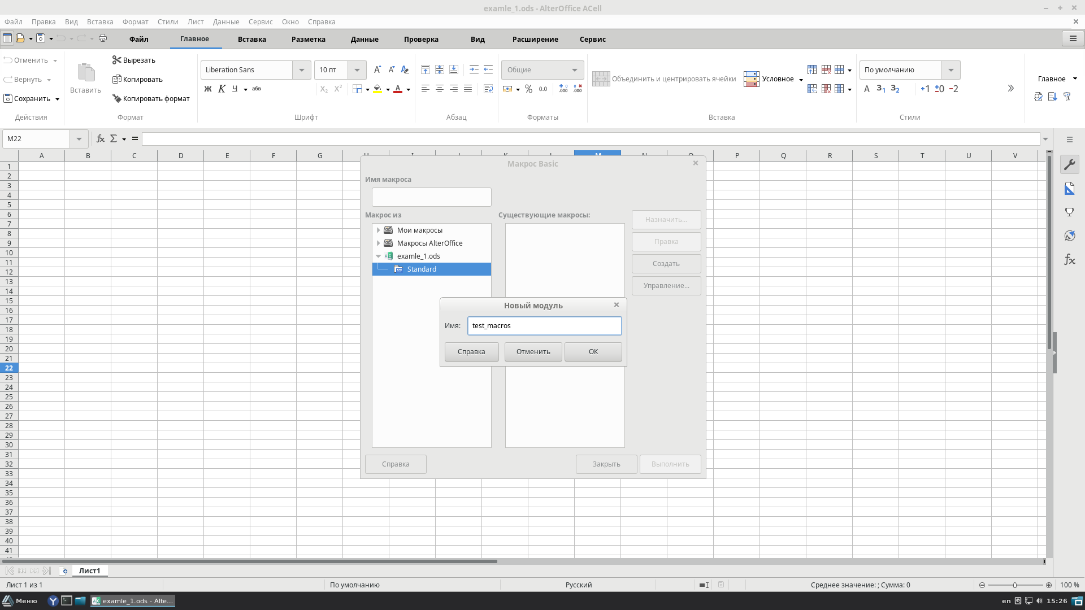
Task: Open the number format dropdown
Action: click(574, 69)
